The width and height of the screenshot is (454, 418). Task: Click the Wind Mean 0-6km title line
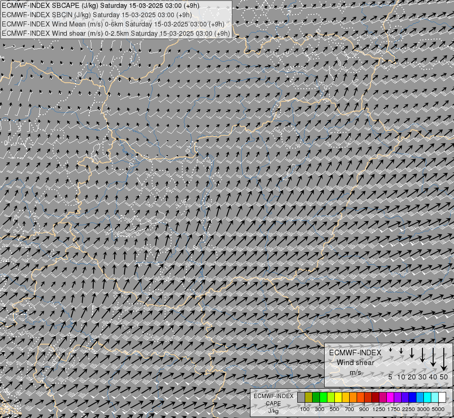(x=113, y=24)
